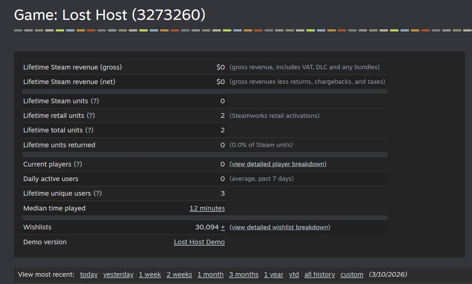The image size is (472, 284).
Task: Click the Daily active users label
Action: click(x=51, y=179)
